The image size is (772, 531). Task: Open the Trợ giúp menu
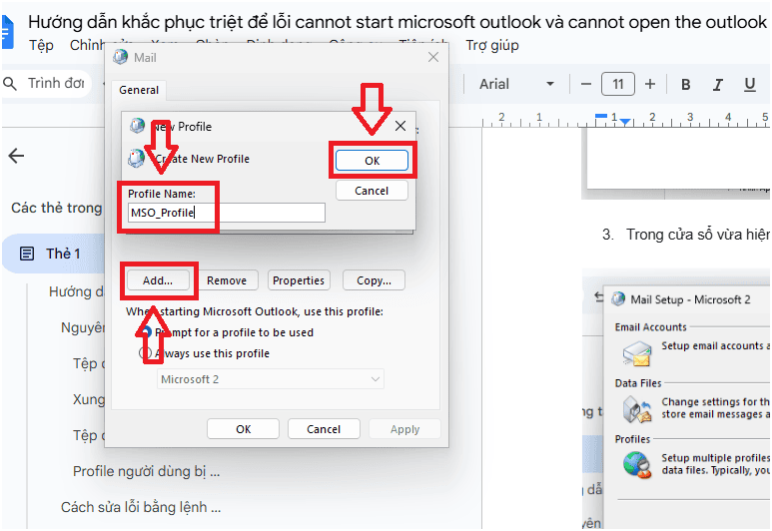[492, 45]
